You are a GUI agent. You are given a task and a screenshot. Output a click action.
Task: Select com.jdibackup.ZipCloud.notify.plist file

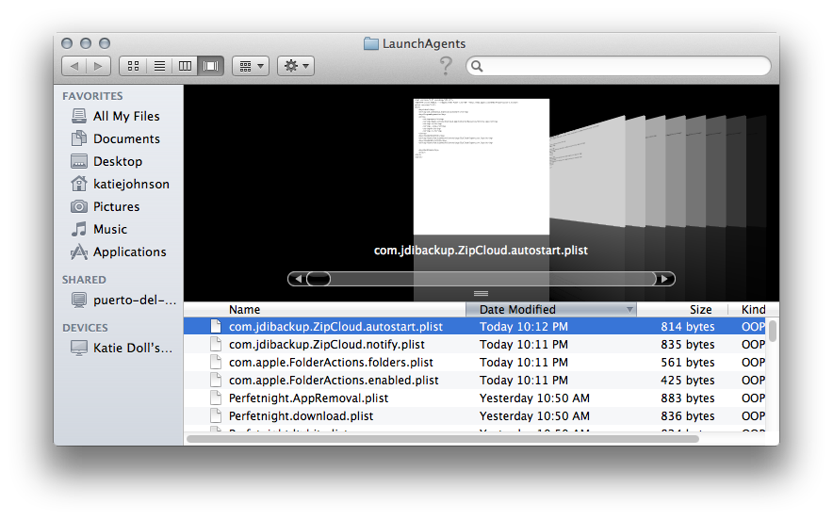(326, 345)
